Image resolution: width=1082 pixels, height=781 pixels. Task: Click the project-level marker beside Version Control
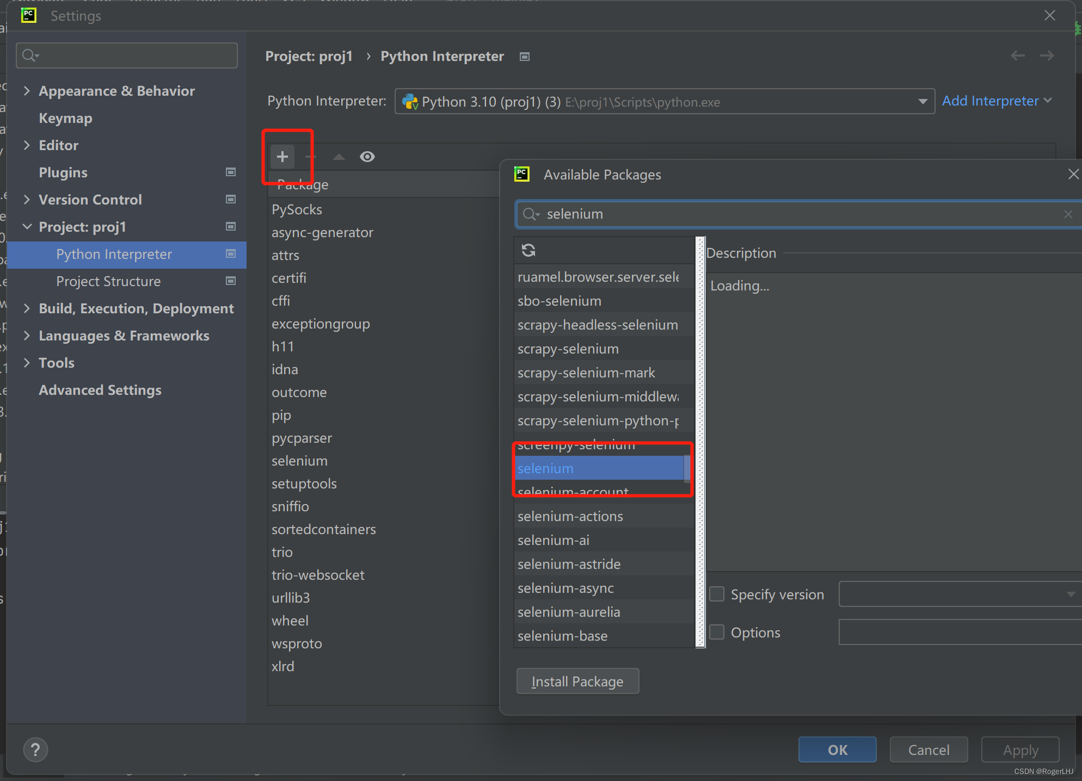tap(231, 199)
